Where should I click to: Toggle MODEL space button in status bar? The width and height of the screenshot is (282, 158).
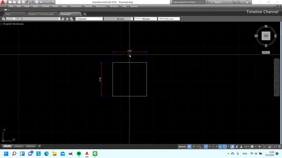click(182, 147)
